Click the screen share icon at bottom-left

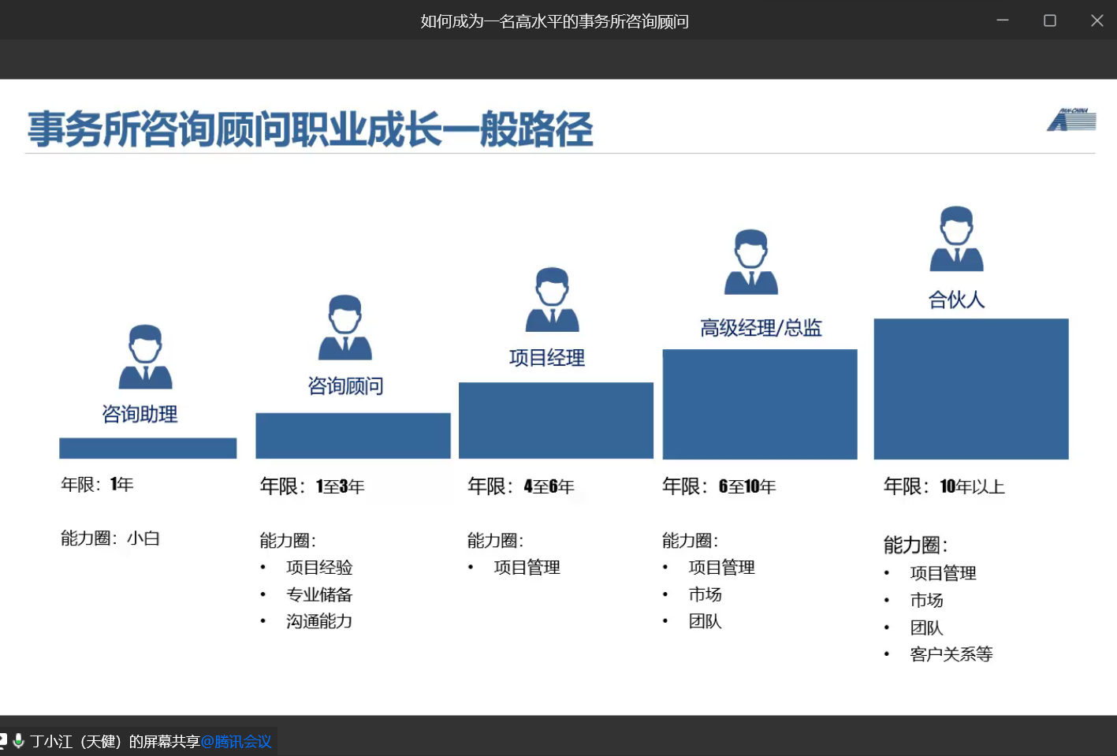(x=4, y=741)
